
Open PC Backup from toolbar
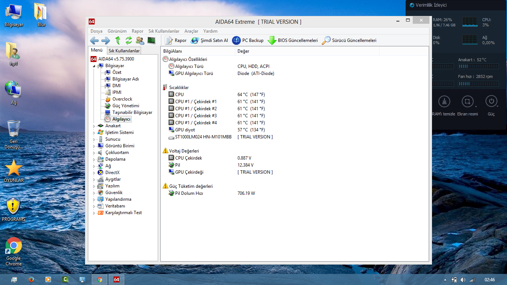[x=248, y=40]
